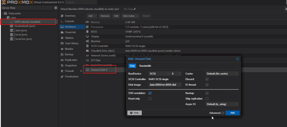Open the Firewall sidebar section
Screen dimensions: 287x127
click(70, 71)
